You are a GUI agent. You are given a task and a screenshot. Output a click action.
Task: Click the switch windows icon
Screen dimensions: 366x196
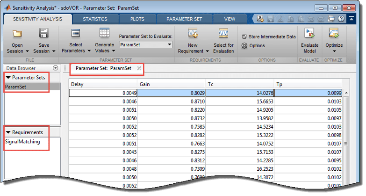pyautogui.click(x=331, y=19)
